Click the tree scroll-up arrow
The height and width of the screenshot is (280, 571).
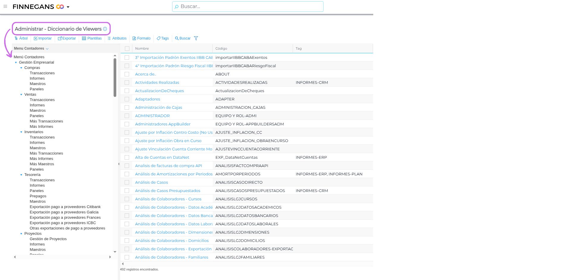pyautogui.click(x=115, y=56)
